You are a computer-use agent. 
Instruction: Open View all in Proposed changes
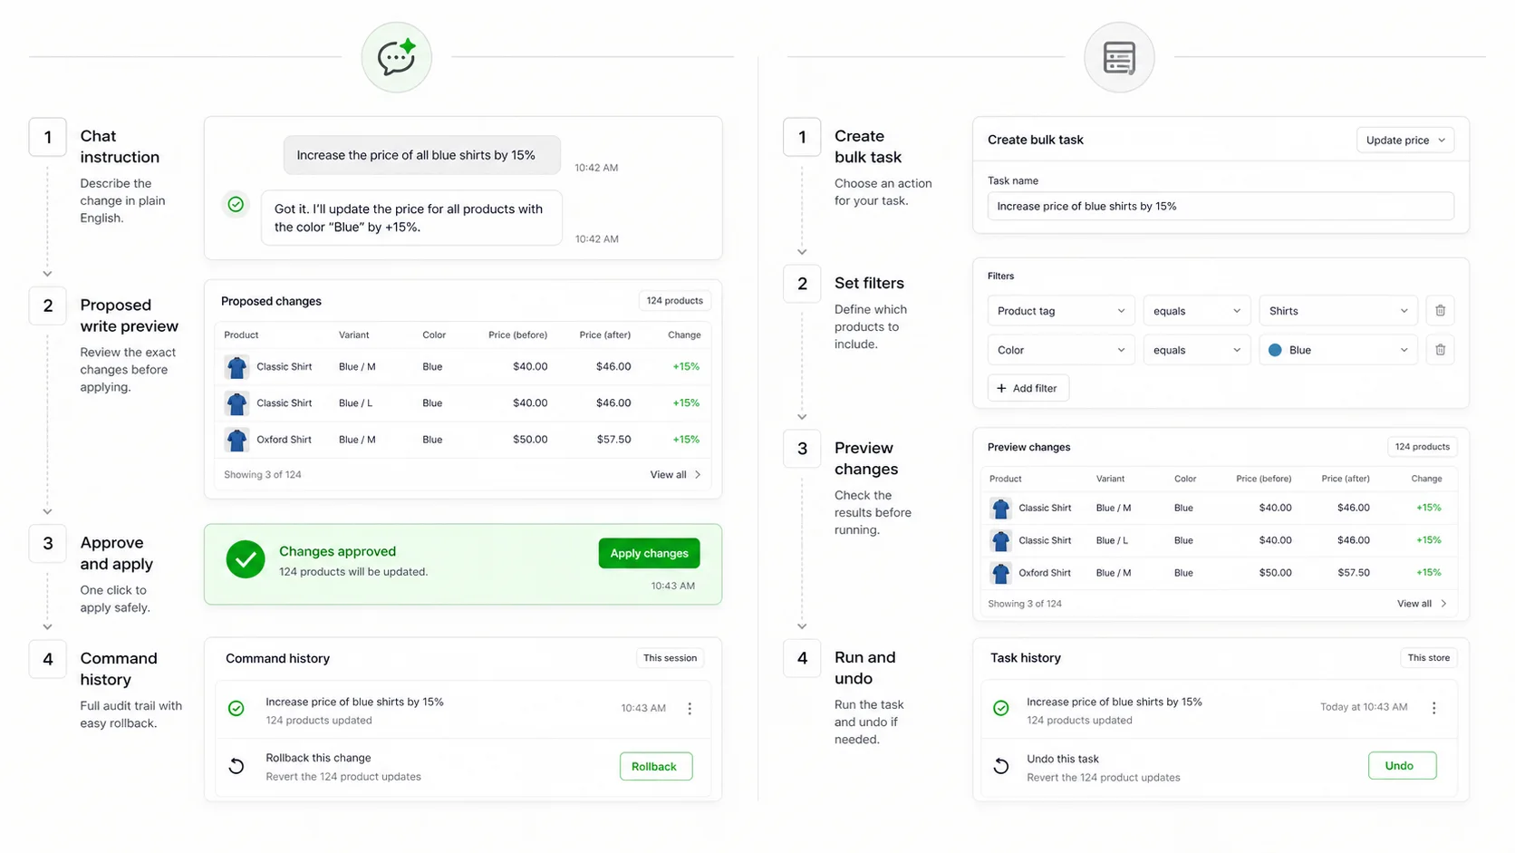click(x=675, y=475)
